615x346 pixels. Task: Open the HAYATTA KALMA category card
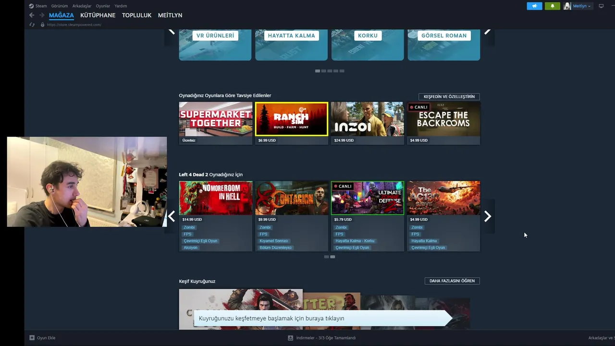coord(291,45)
